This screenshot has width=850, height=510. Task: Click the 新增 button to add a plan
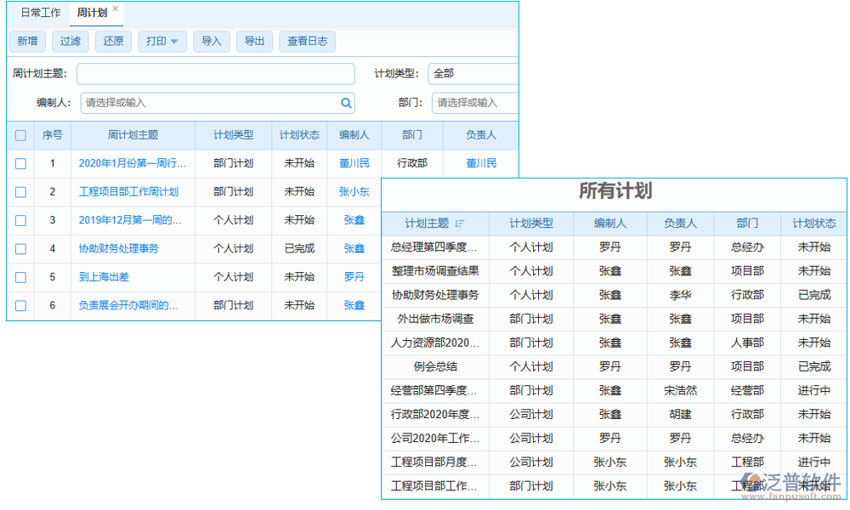[27, 41]
